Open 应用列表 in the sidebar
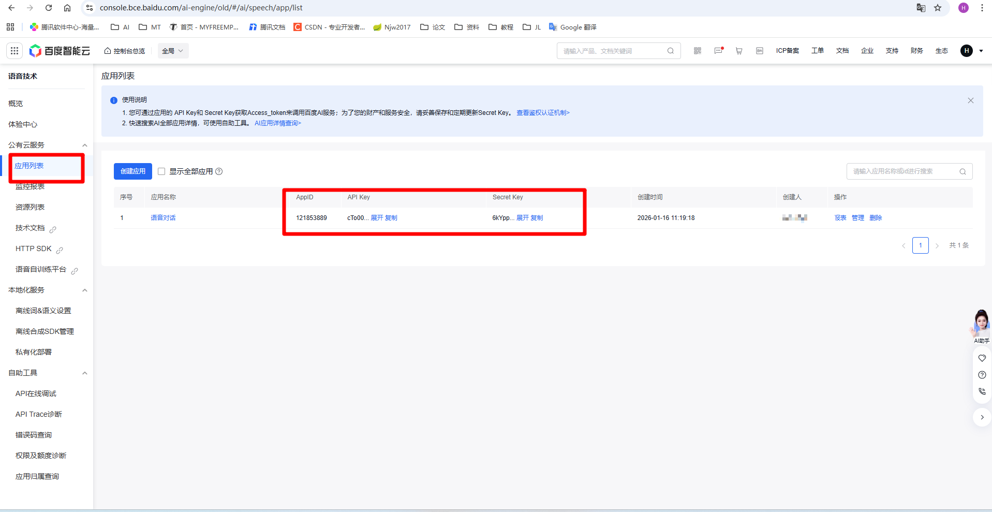 pyautogui.click(x=29, y=166)
